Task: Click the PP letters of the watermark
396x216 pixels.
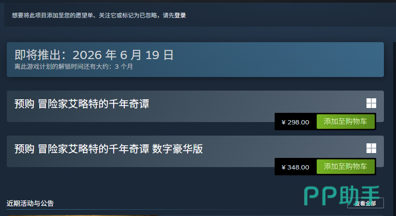Action: [x=320, y=196]
